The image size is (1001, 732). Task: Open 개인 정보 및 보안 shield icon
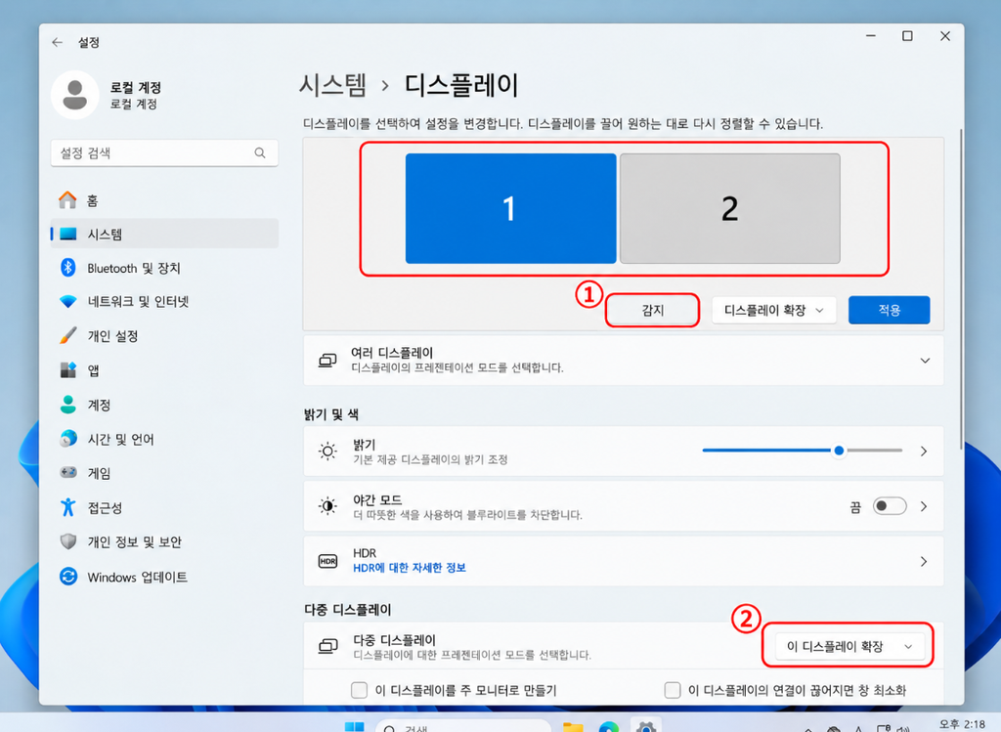click(x=67, y=541)
